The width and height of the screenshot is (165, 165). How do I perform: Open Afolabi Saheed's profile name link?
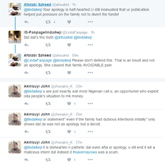37,5
